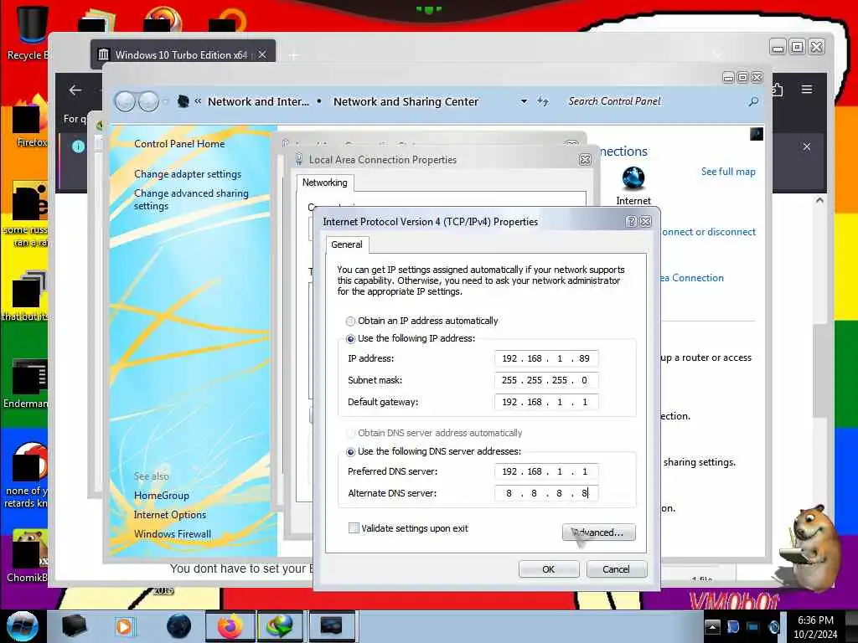The height and width of the screenshot is (643, 858).
Task: Click the dark sphere taskbar icon
Action: point(178,626)
